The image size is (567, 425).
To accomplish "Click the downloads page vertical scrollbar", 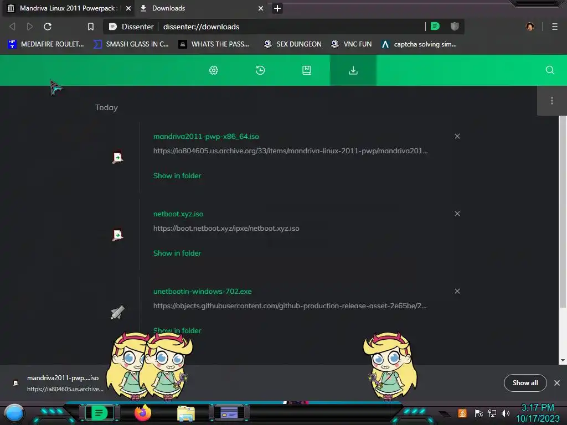I will (x=563, y=212).
